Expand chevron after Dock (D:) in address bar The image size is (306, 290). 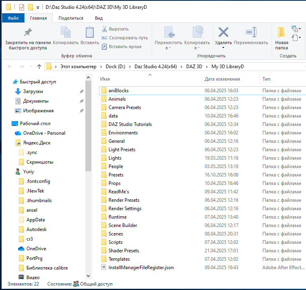pyautogui.click(x=130, y=67)
